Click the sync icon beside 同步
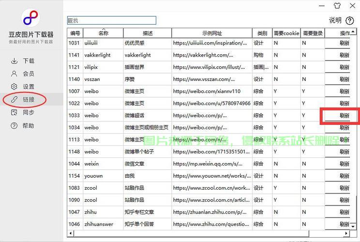360x242 pixels. click(14, 112)
